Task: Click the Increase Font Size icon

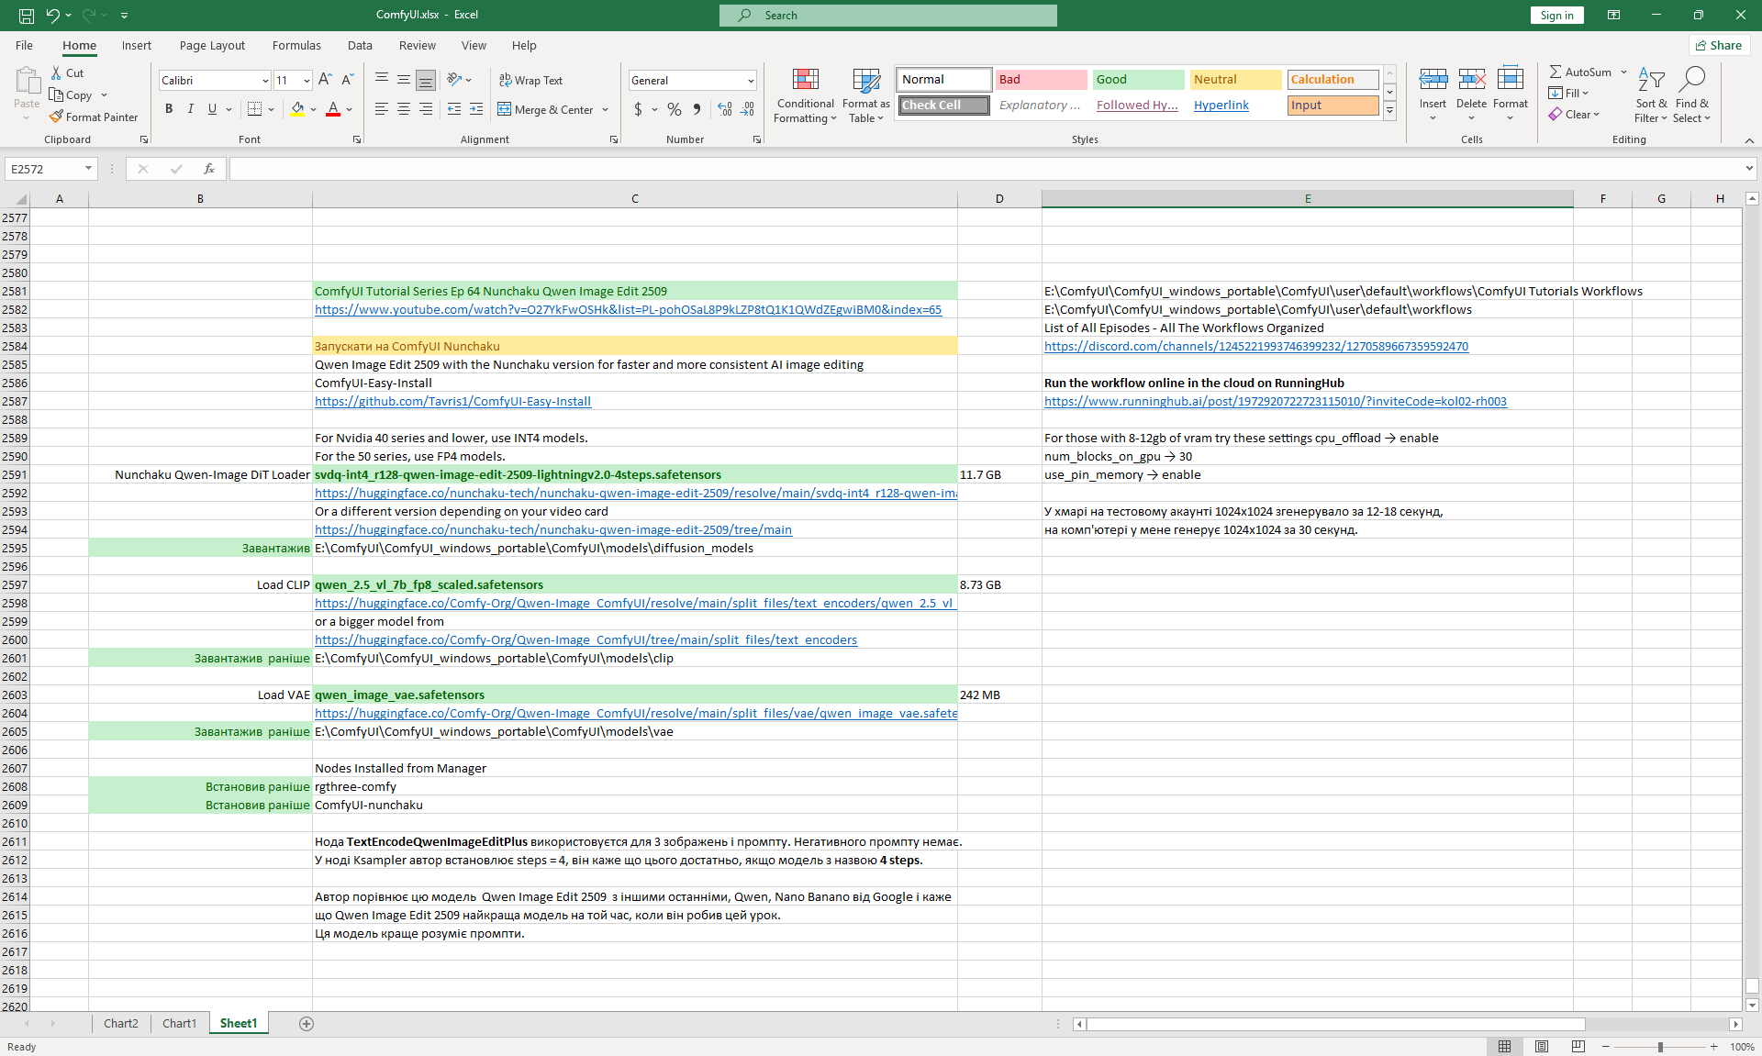Action: coord(325,80)
